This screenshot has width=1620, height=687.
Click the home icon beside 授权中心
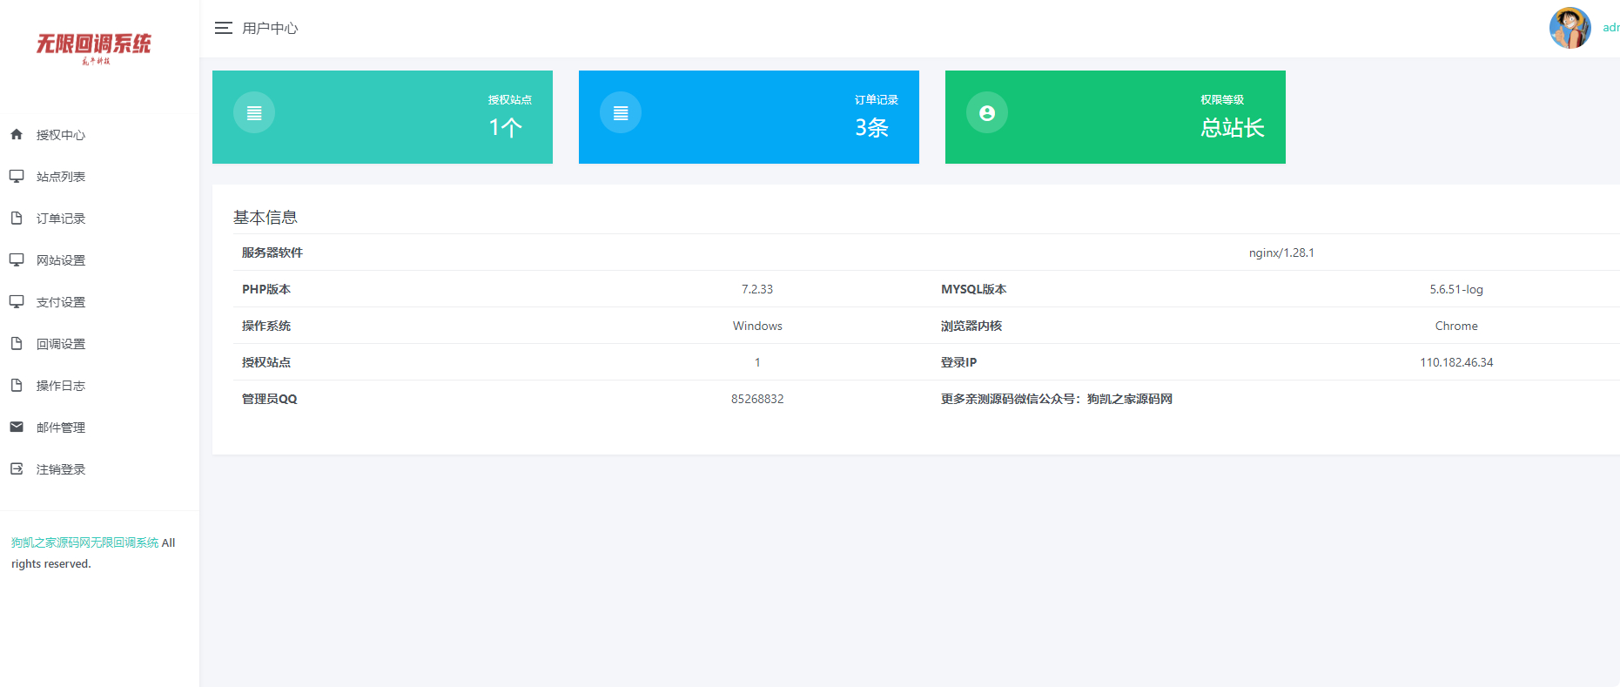coord(17,134)
